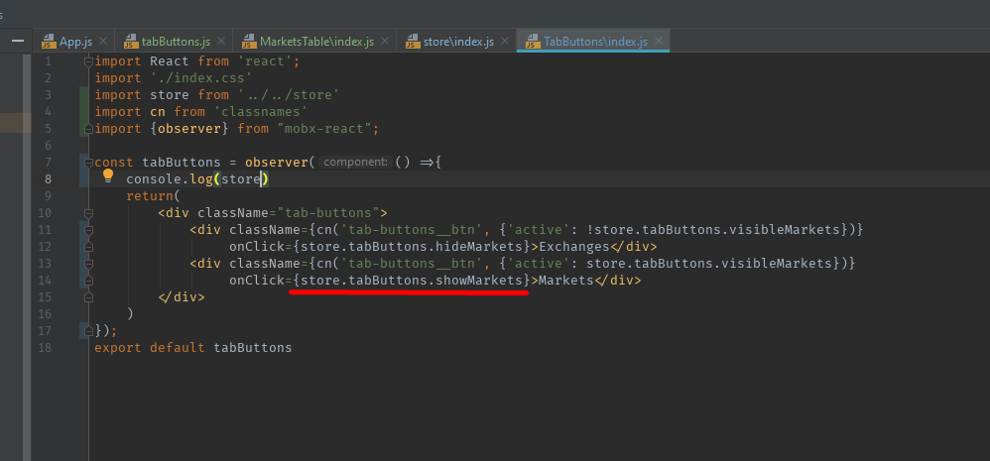Fold the Exchanges div end at line 12
This screenshot has height=461, width=990.
tap(89, 247)
